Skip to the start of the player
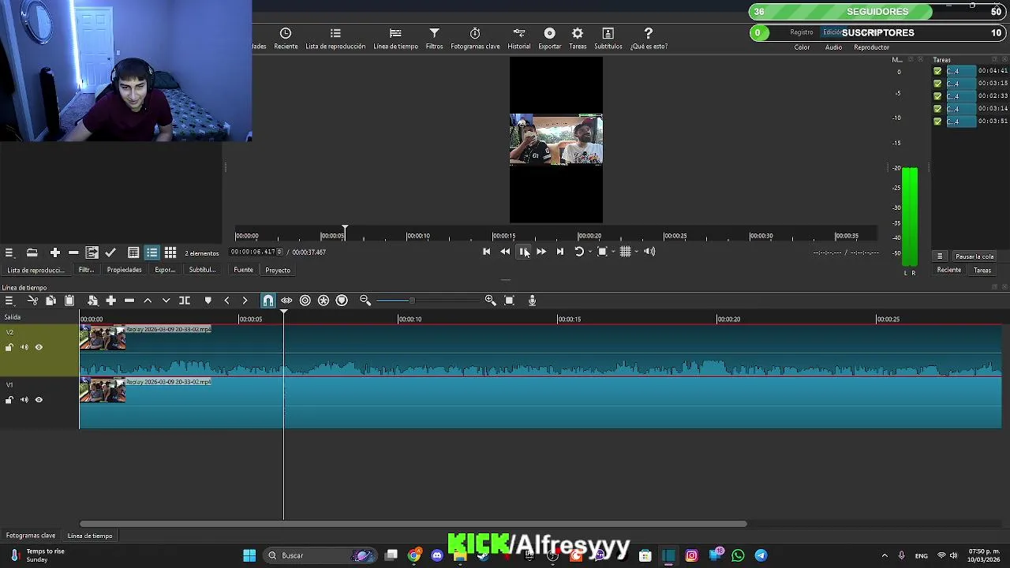 [x=486, y=252]
